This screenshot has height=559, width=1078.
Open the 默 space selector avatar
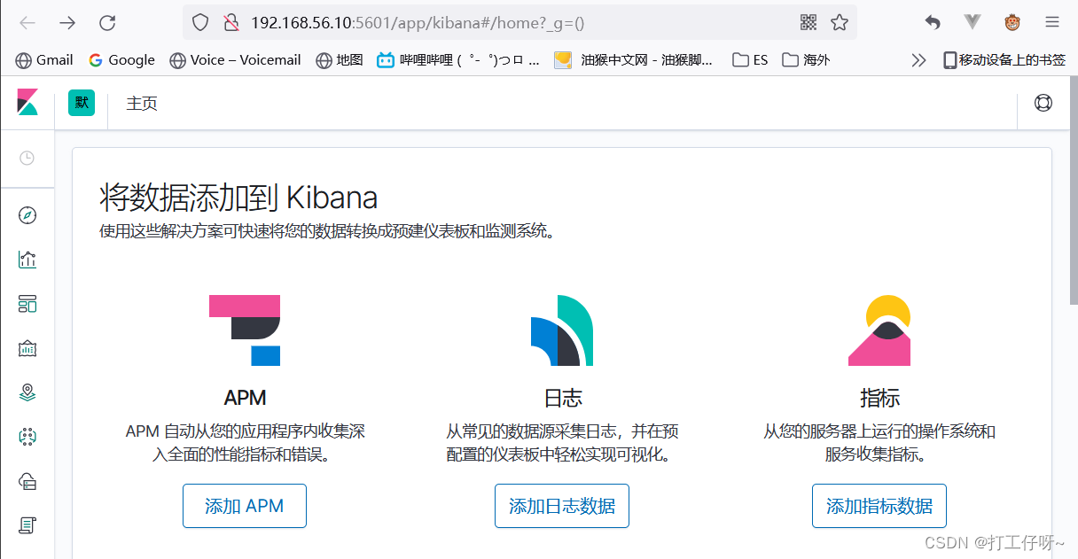pos(82,103)
